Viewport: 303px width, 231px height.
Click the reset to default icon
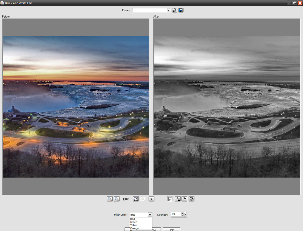[x=175, y=10]
